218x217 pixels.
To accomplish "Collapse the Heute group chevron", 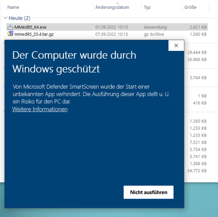I will pyautogui.click(x=5, y=18).
